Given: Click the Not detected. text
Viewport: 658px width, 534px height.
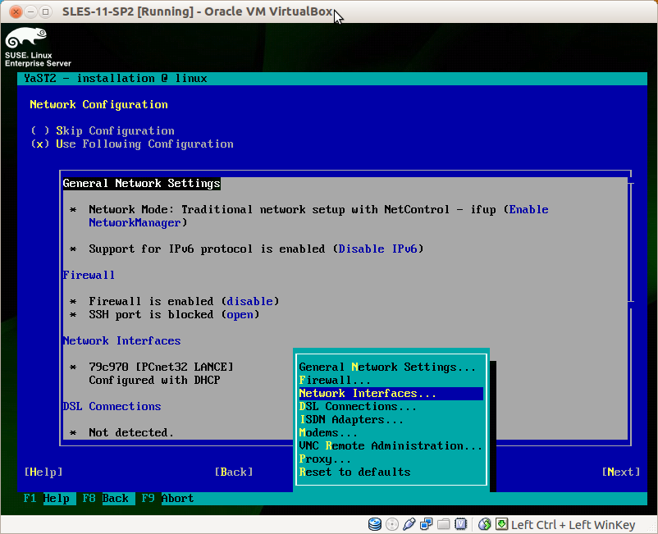Looking at the screenshot, I should (131, 432).
